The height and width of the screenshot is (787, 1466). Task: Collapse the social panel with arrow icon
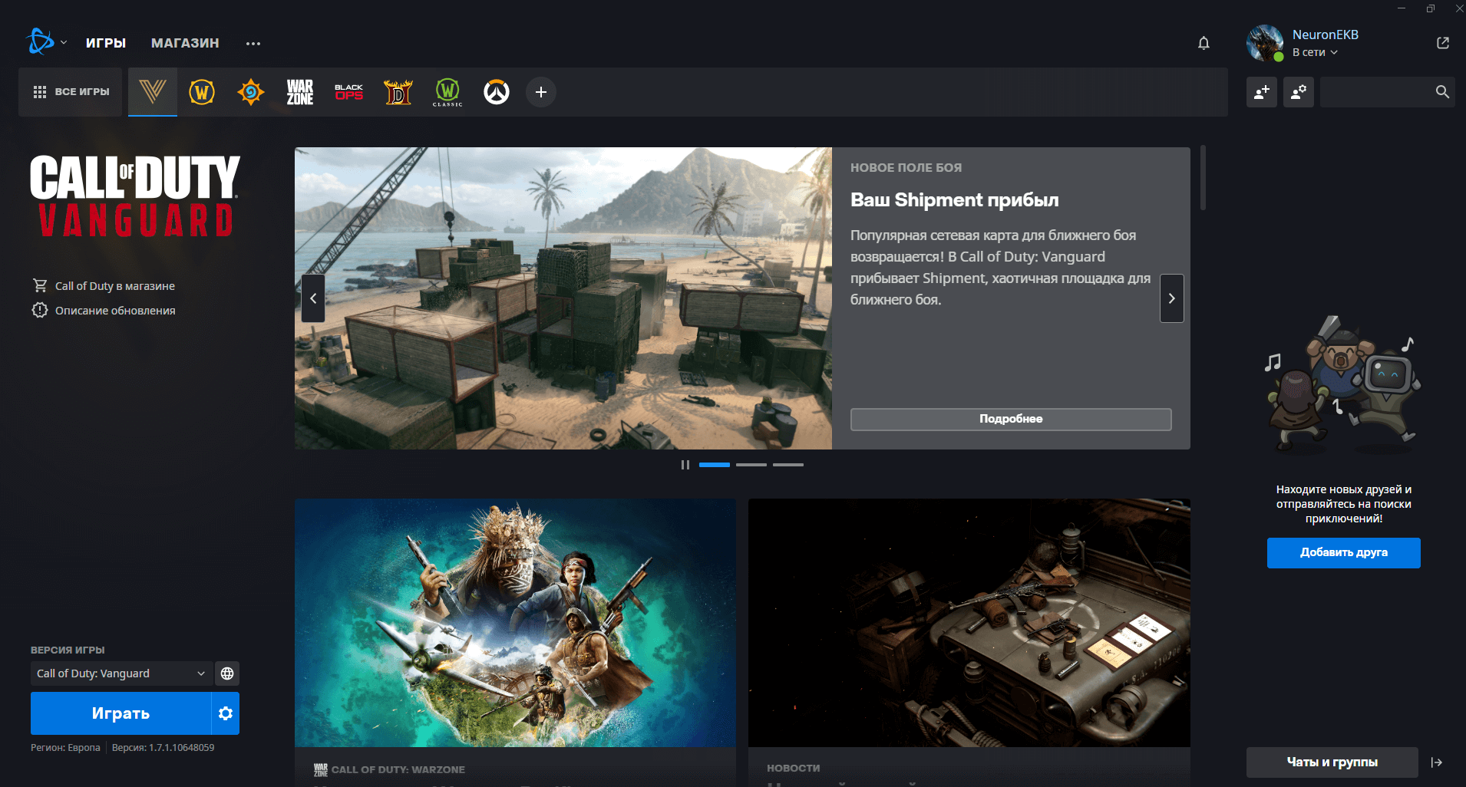[1437, 762]
